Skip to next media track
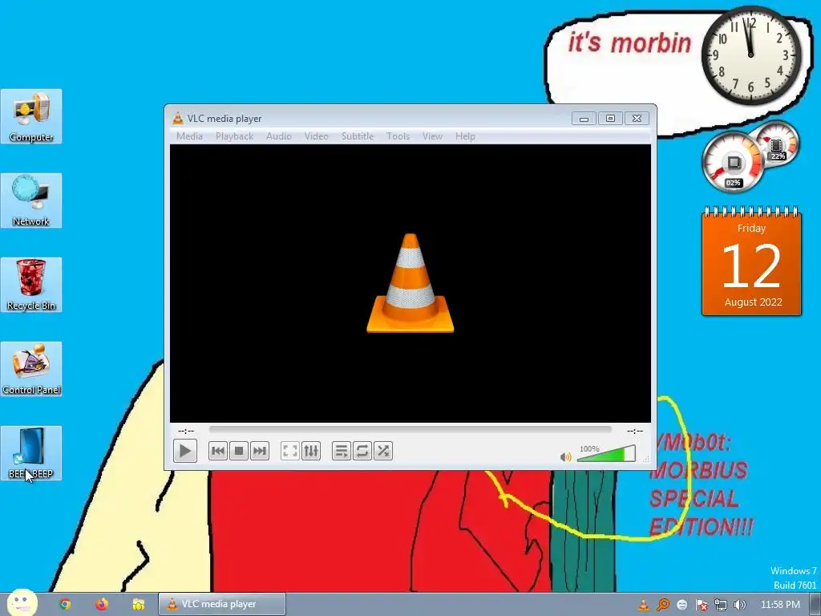The image size is (821, 616). click(x=260, y=451)
